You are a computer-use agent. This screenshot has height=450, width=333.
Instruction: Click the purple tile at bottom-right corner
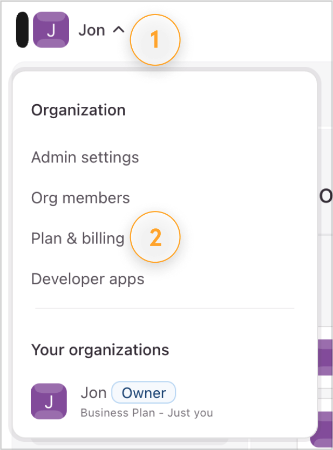pyautogui.click(x=322, y=429)
